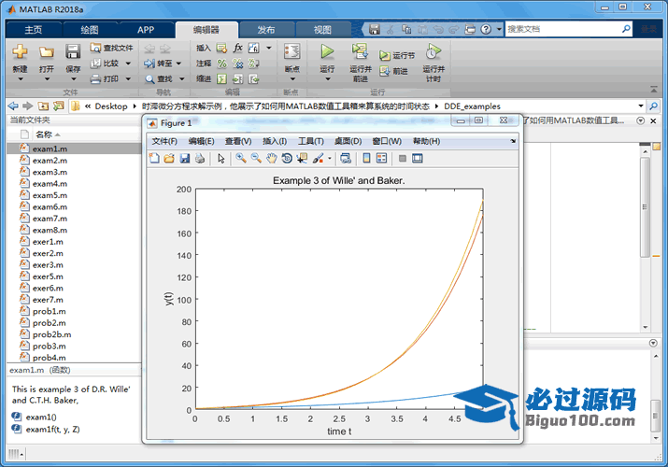The width and height of the screenshot is (668, 467).
Task: Click the comment percent icon
Action: pos(221,64)
